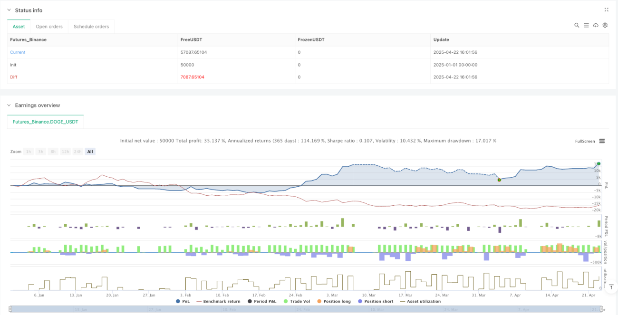Select the 24h zoom button
This screenshot has height=315, width=618.
coord(78,152)
